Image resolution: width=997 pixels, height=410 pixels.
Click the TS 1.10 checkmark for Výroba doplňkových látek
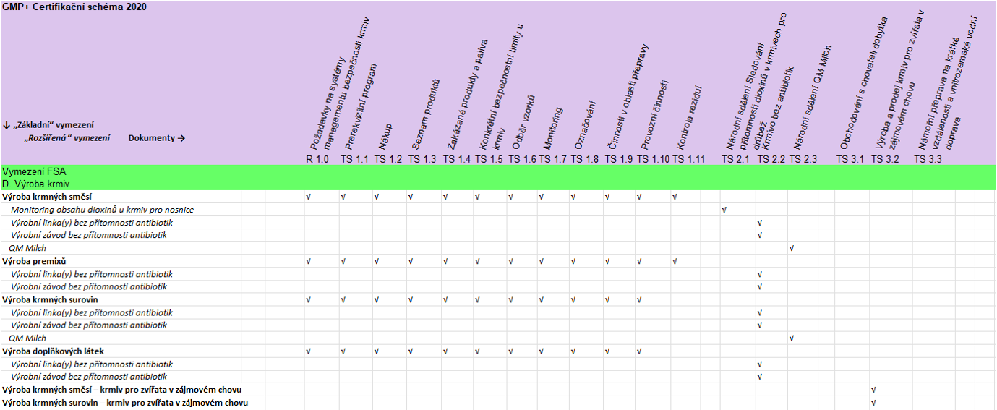tap(640, 351)
